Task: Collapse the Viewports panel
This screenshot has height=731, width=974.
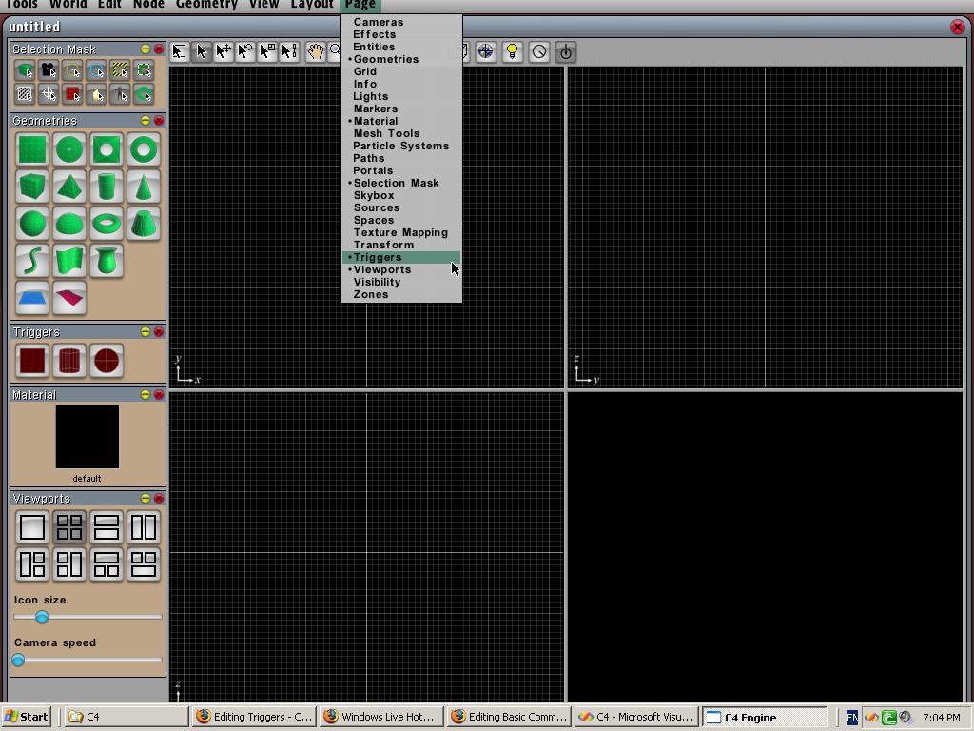Action: click(x=146, y=499)
